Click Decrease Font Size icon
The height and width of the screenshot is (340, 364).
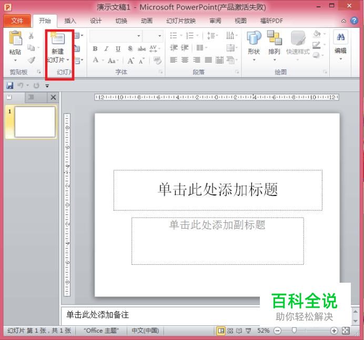click(x=141, y=61)
